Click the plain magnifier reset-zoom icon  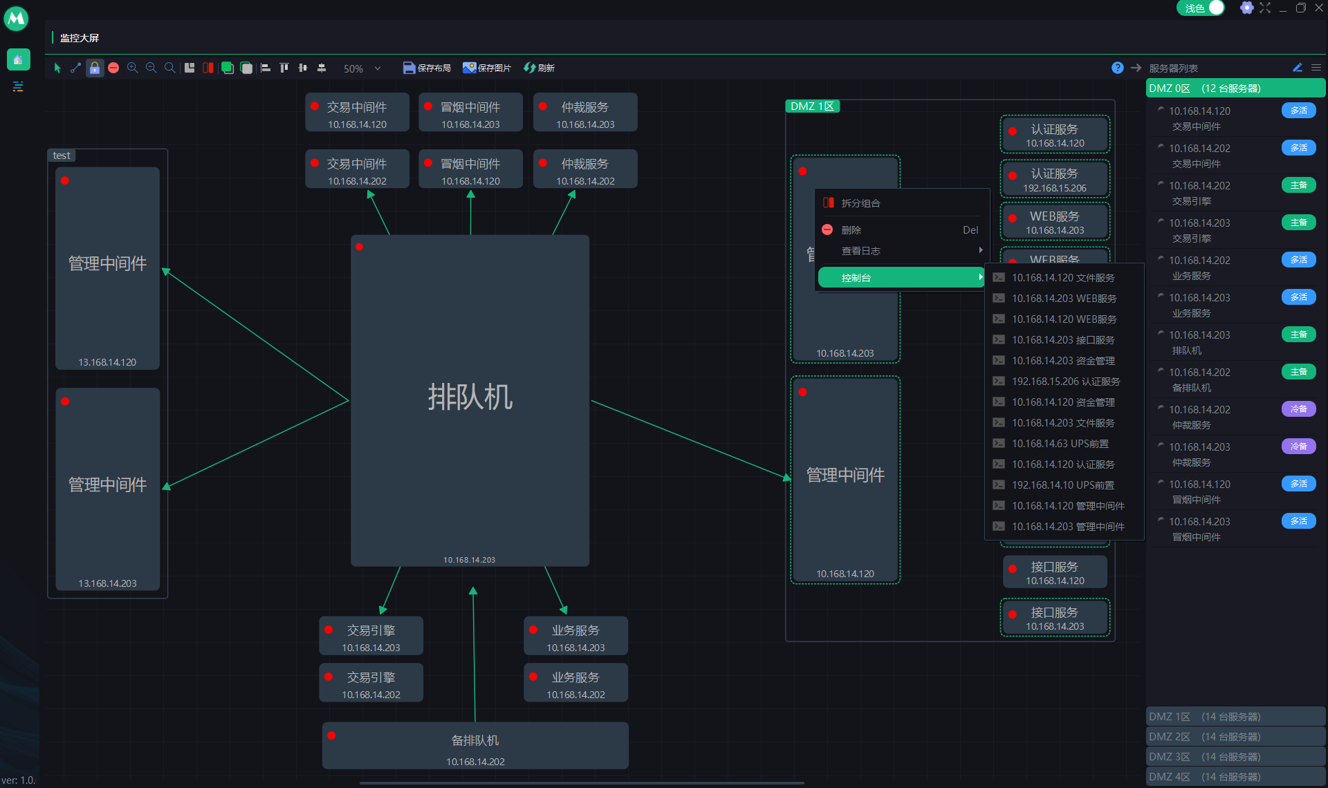169,68
